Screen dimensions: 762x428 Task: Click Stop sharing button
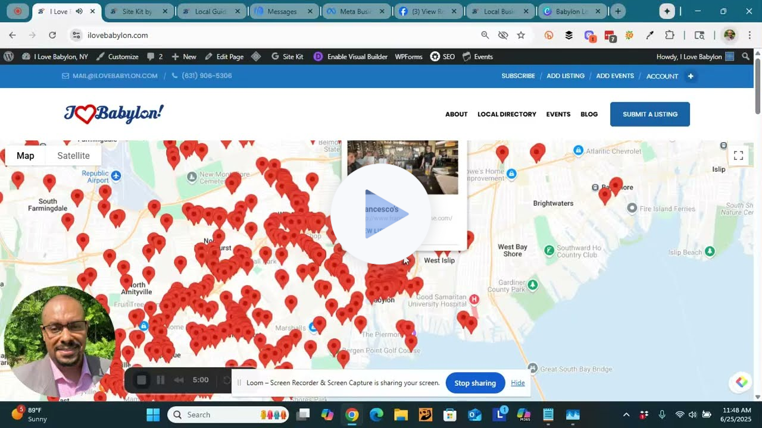click(x=475, y=383)
